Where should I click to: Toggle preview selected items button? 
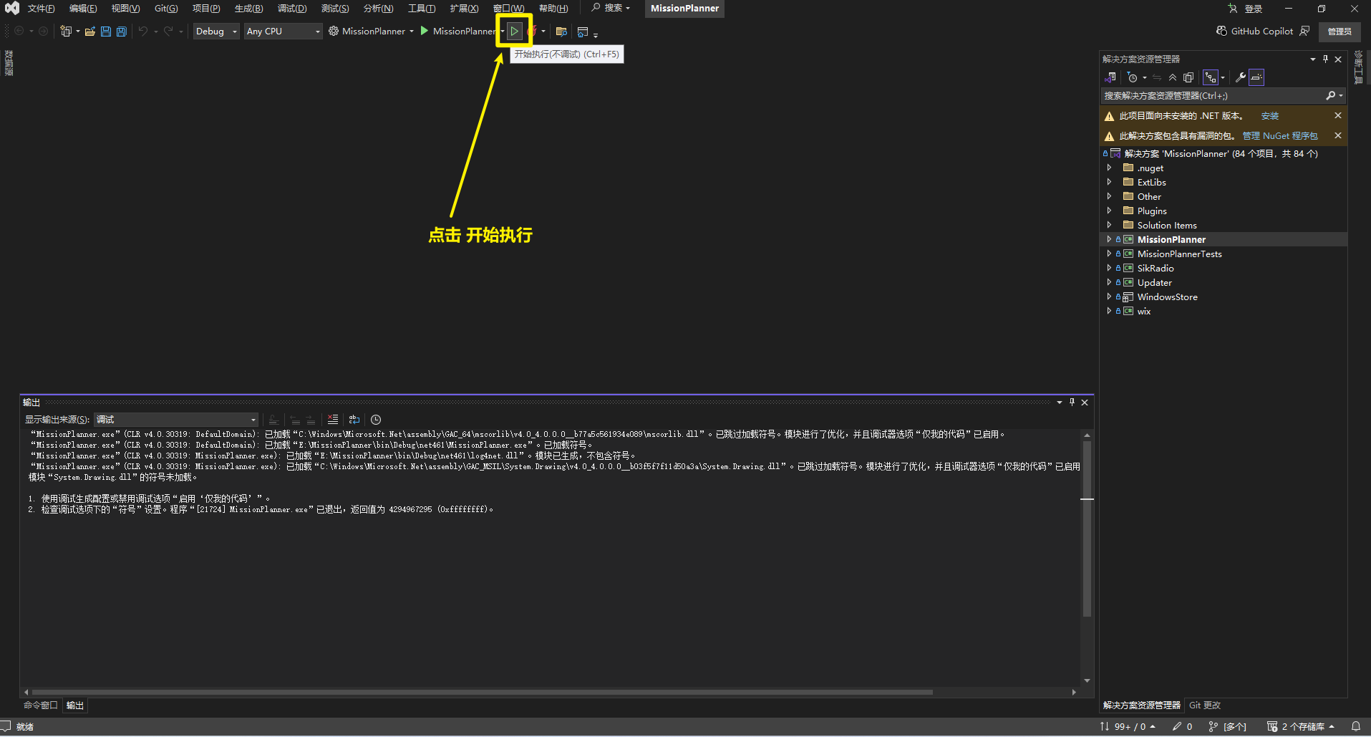[1256, 77]
